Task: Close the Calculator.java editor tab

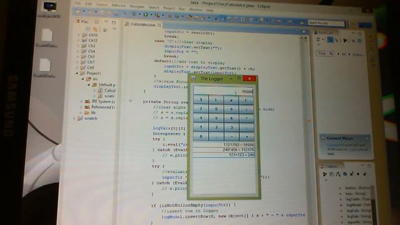Action: pos(159,25)
